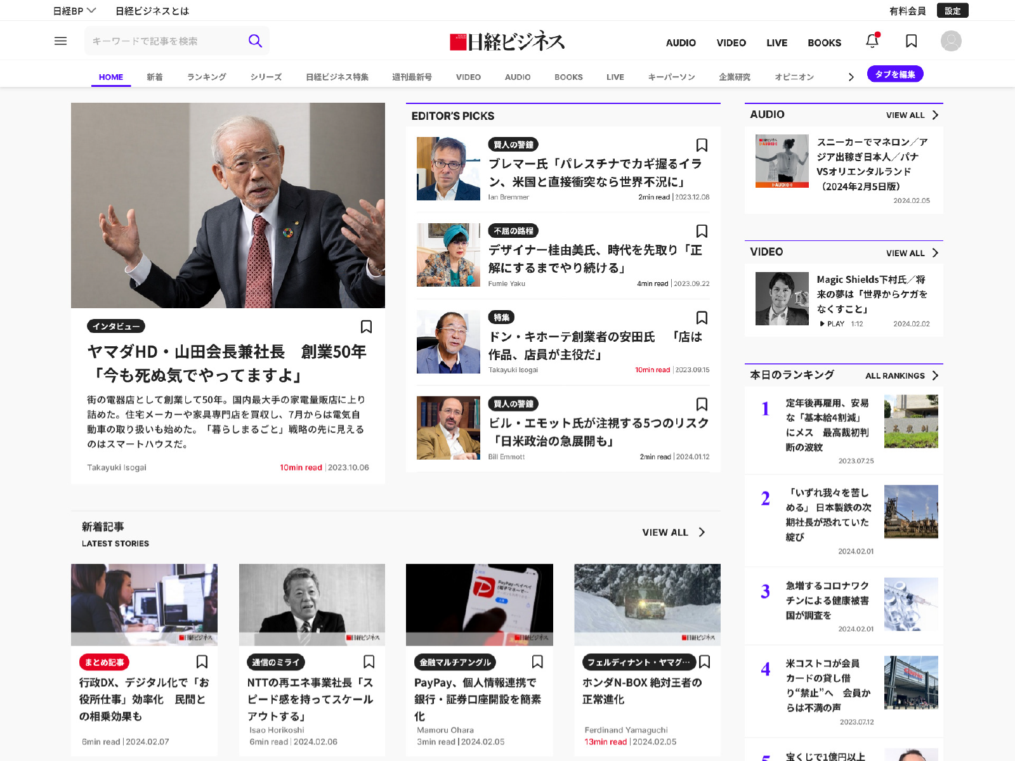View all AUDIO items
This screenshot has width=1015, height=761.
(912, 115)
